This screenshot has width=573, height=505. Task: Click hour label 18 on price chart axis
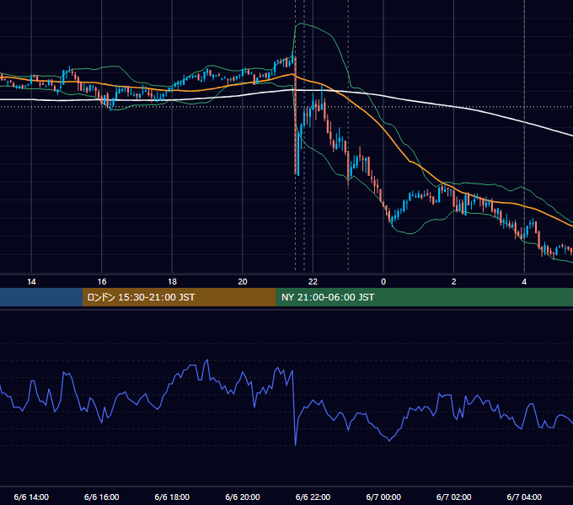pos(172,282)
